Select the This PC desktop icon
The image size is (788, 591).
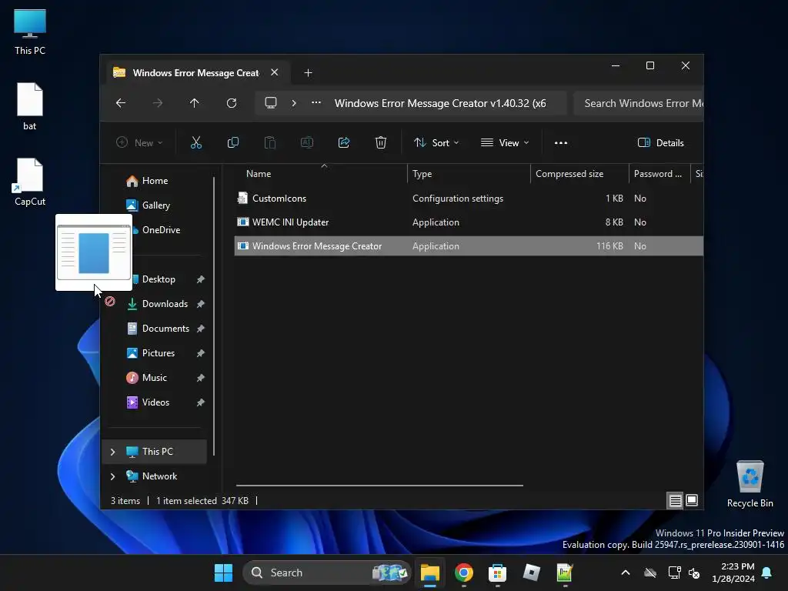point(30,32)
